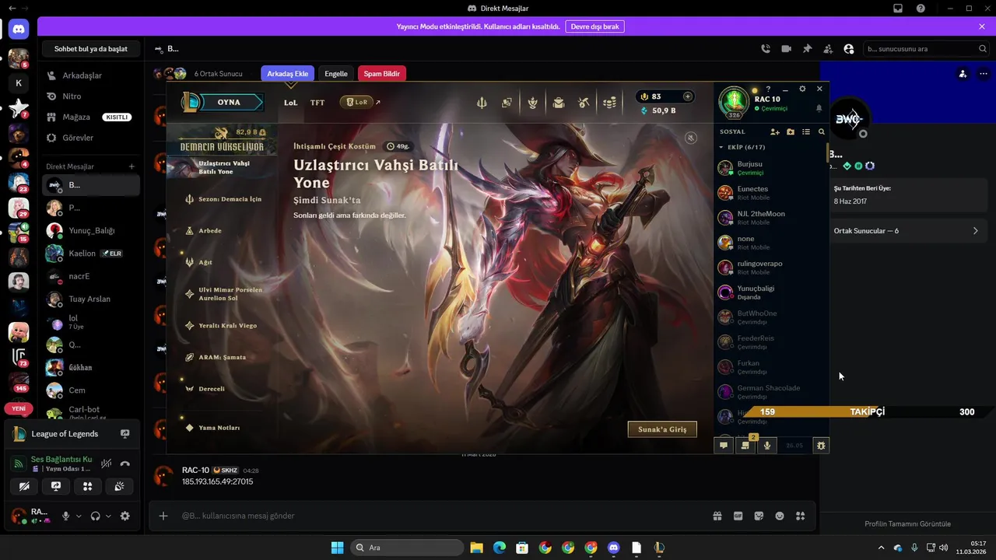
Task: Add friends to DM in Discord
Action: (828, 49)
